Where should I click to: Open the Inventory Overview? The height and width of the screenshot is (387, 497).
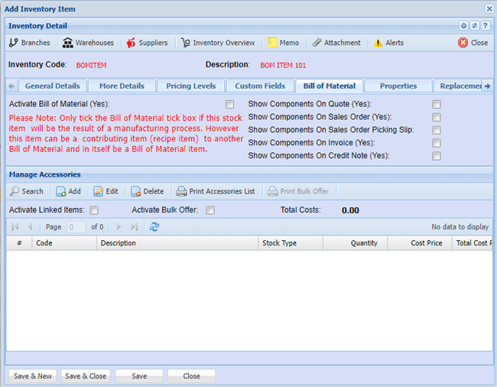point(186,43)
